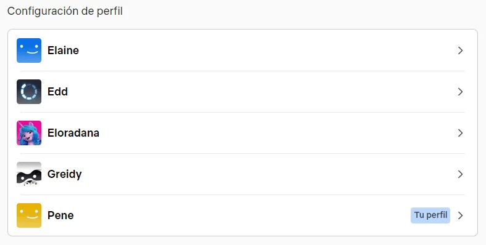This screenshot has height=245, width=486.
Task: Choose the Eloradana profile name
Action: (x=73, y=133)
